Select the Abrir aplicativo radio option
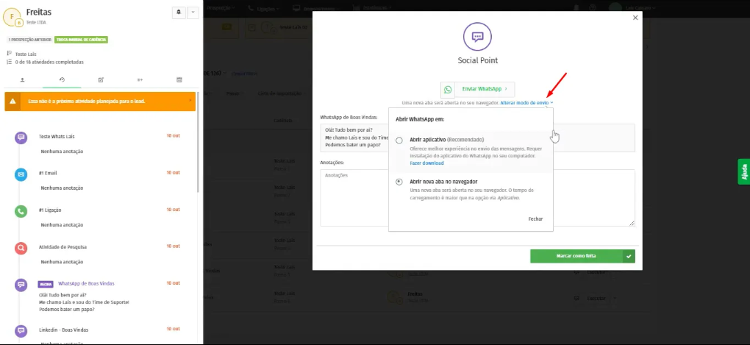750x345 pixels. (x=399, y=141)
